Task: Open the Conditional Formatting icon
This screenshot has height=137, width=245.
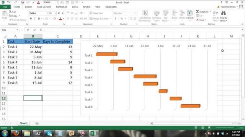Action: (x=145, y=13)
